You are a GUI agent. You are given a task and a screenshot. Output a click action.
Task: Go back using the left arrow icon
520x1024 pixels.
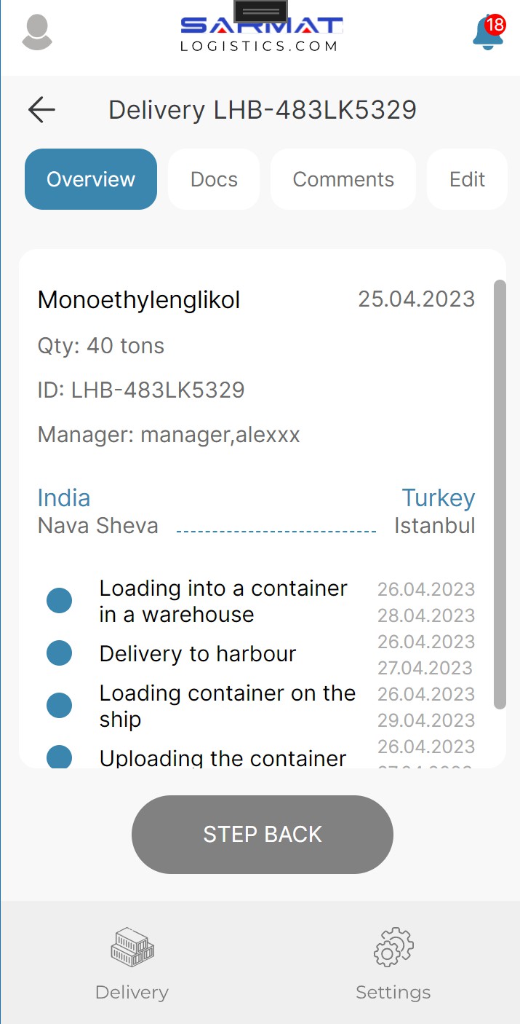tap(41, 110)
